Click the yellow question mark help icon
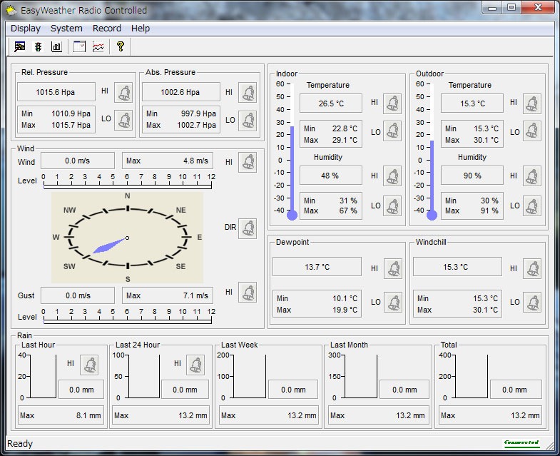This screenshot has width=560, height=456. click(121, 46)
